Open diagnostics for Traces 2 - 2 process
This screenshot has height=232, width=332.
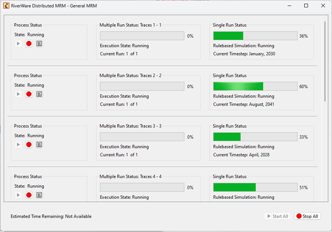tap(39, 94)
